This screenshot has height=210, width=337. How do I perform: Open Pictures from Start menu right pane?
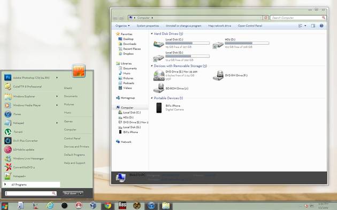click(69, 104)
